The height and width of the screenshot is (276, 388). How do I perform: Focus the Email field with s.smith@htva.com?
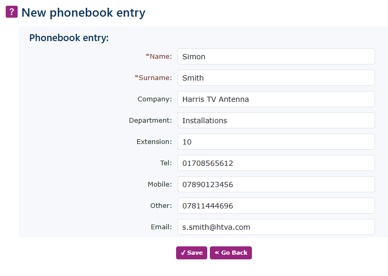pyautogui.click(x=276, y=227)
